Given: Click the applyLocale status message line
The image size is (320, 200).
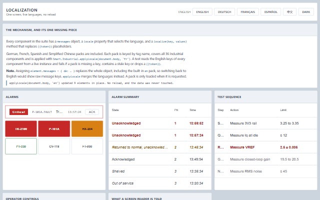Looking at the screenshot, I should point(91,83).
